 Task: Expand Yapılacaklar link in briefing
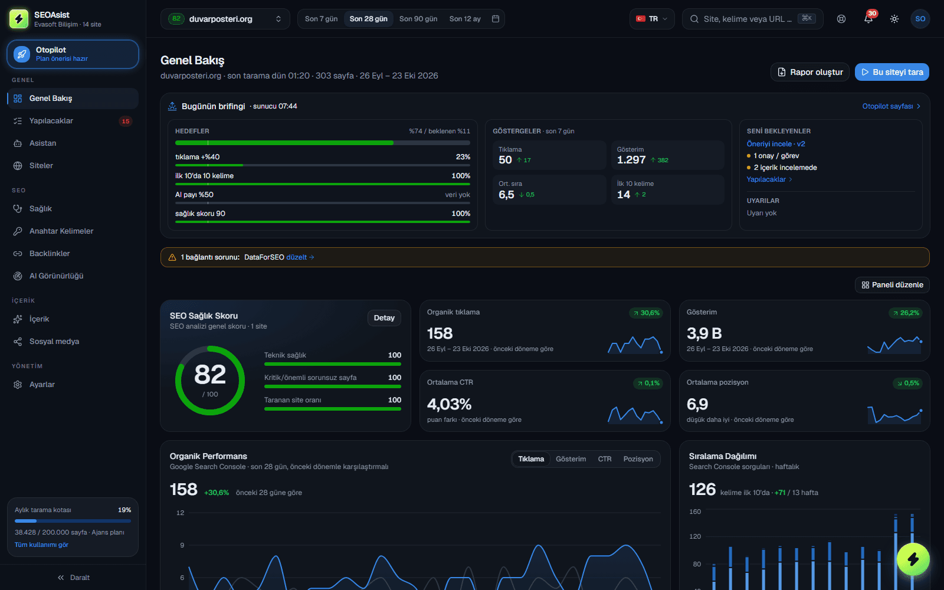(x=769, y=179)
